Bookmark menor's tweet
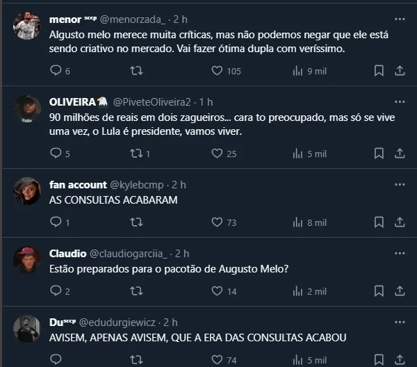The image size is (417, 367). pos(379,70)
